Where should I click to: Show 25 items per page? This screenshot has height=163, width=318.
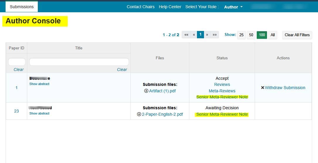[x=241, y=35]
